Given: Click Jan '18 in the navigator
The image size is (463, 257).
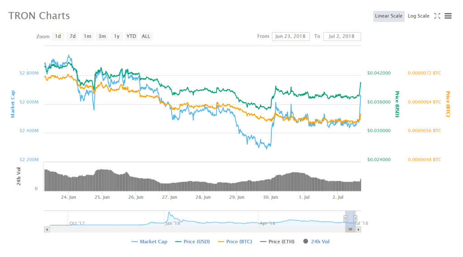Looking at the screenshot, I should pos(173,224).
